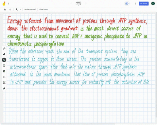Image resolution: width=157 pixels, height=125 pixels.
Task: Open the zoom level dropdown arrow
Action: point(20,9)
